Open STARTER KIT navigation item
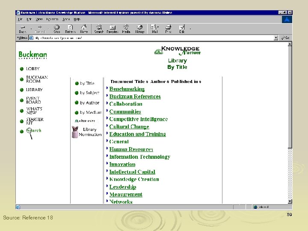Image resolution: width=308 pixels, height=231 pixels. point(35,121)
